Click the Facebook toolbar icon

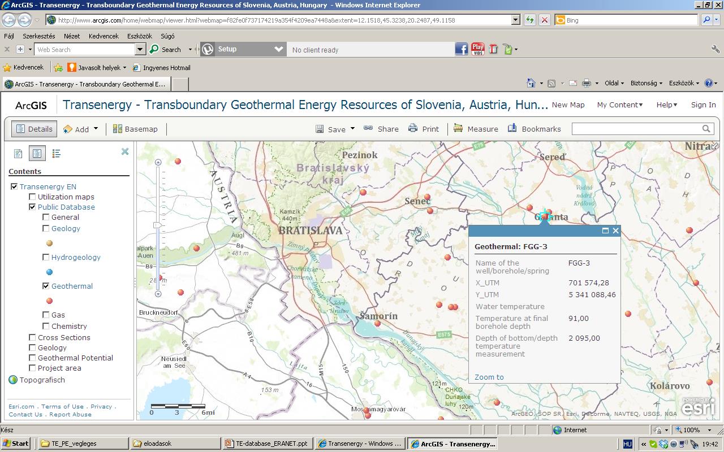[462, 49]
